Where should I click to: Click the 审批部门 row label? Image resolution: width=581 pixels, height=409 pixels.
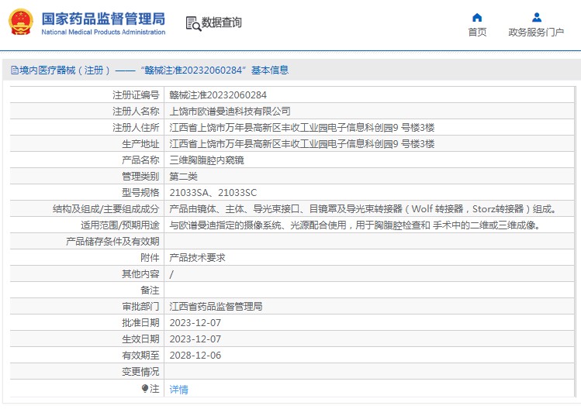pyautogui.click(x=140, y=307)
